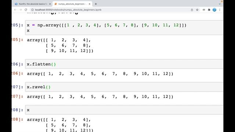The height and width of the screenshot is (132, 235).
Task: Share this page icon in address bar
Action: coord(192,10)
